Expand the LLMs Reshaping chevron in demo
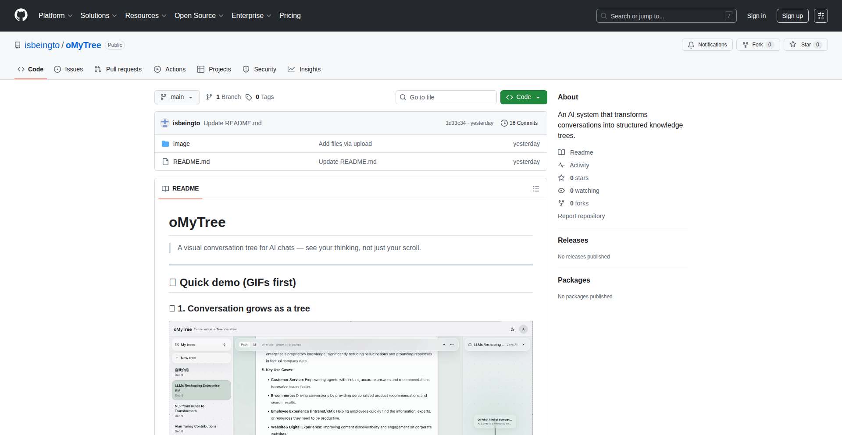Image resolution: width=842 pixels, height=435 pixels. click(x=523, y=345)
